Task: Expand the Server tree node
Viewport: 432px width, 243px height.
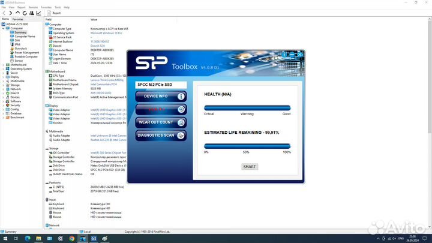Action: 4,73
